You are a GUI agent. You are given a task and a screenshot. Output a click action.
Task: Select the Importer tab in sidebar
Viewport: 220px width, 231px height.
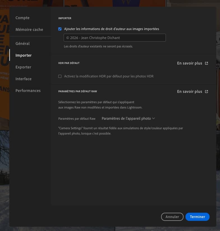[24, 55]
